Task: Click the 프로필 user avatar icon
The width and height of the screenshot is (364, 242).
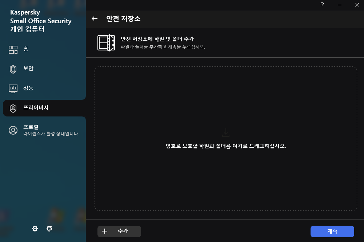Action: pyautogui.click(x=13, y=130)
